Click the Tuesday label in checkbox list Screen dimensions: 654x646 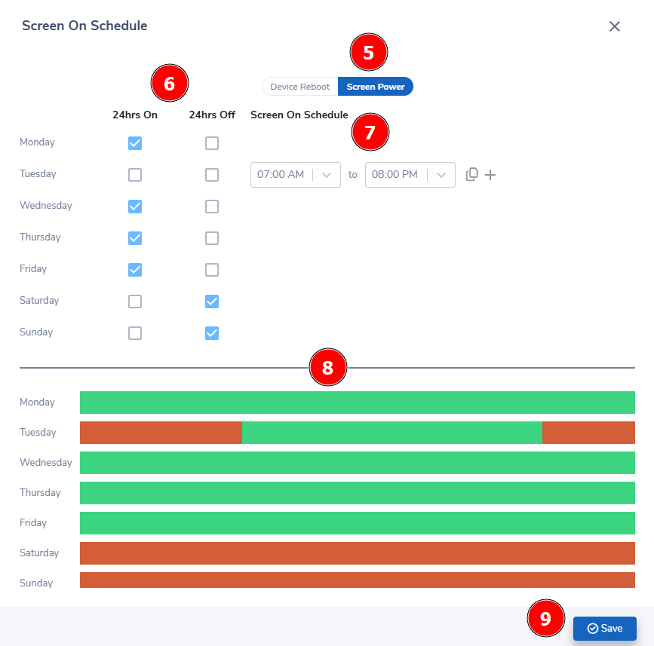[38, 174]
